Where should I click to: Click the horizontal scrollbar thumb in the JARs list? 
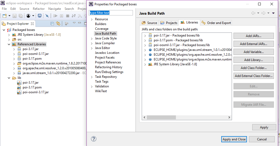161,117
